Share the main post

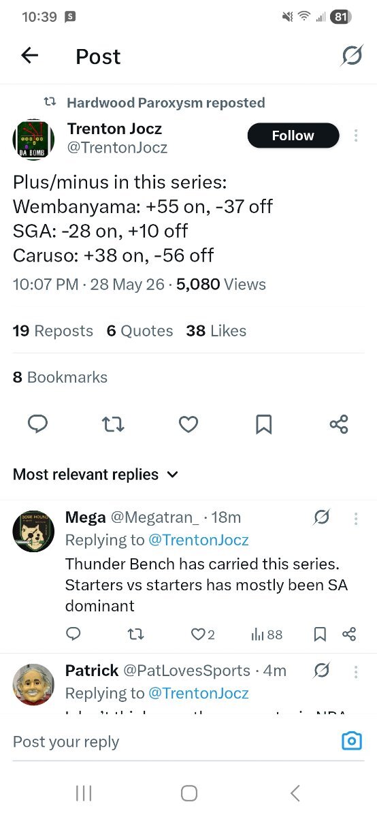click(339, 424)
